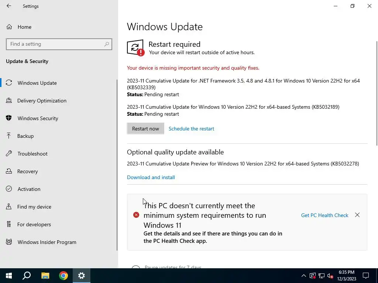Click Download and install link

pyautogui.click(x=151, y=177)
